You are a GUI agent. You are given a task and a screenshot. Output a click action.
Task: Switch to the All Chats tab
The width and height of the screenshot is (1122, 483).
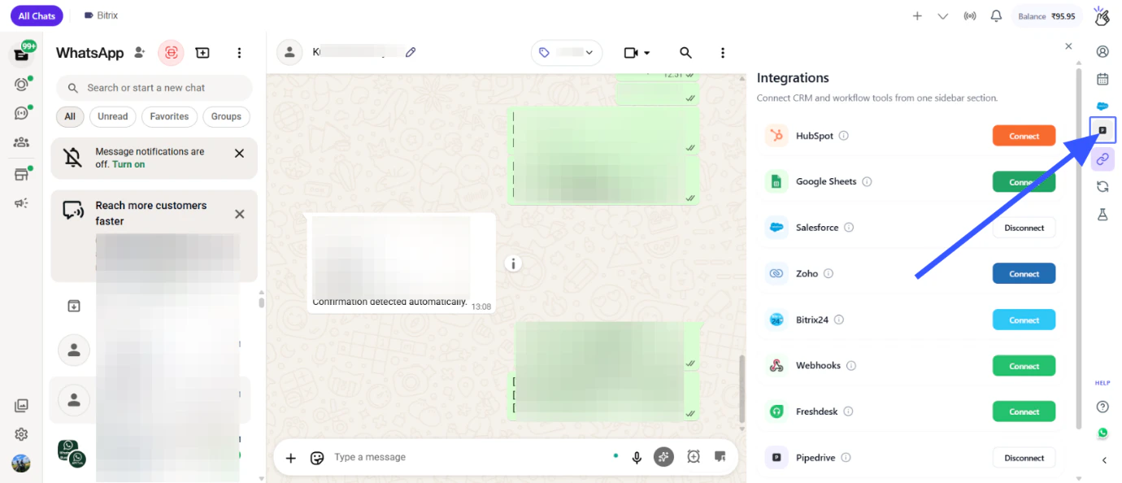(x=37, y=15)
